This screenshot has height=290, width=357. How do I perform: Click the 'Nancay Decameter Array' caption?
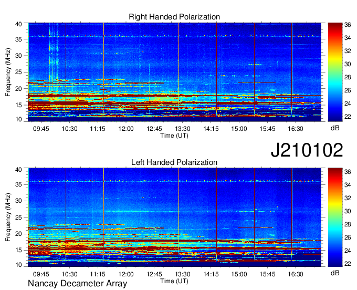coord(77,283)
